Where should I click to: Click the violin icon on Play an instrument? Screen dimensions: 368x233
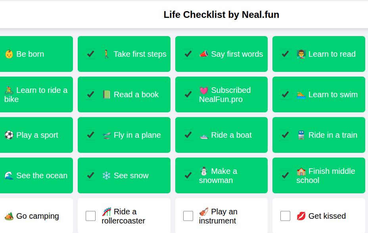[204, 212]
